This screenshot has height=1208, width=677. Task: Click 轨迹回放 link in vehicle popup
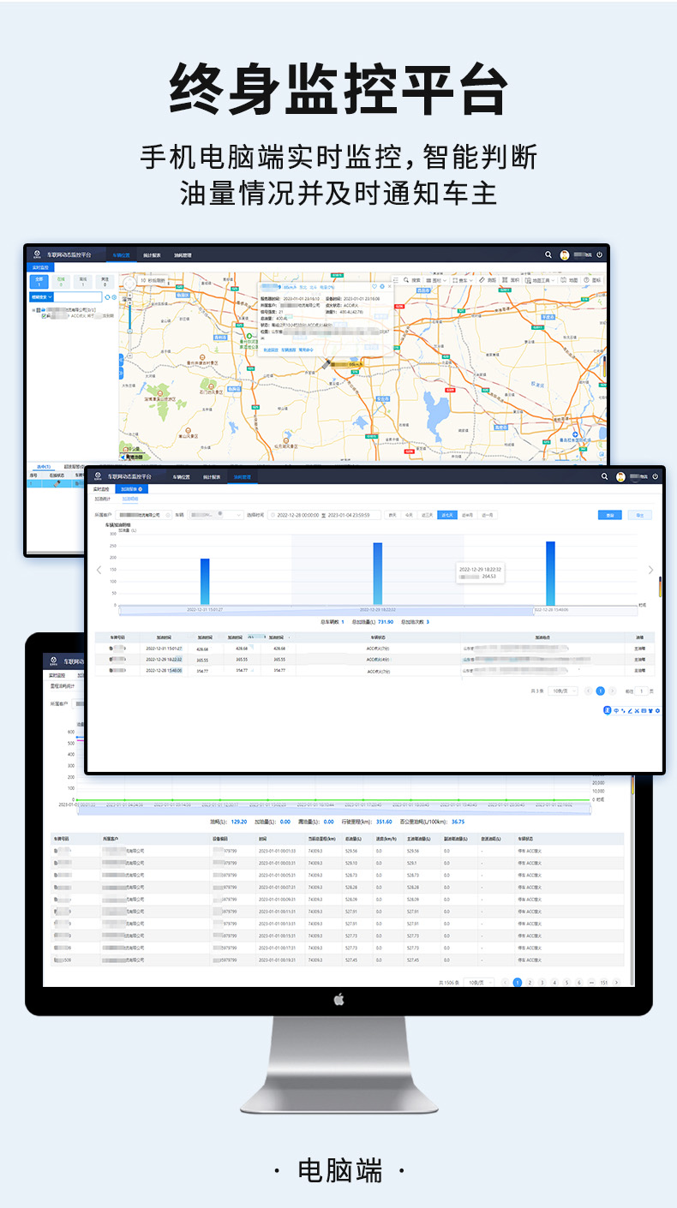coord(271,349)
